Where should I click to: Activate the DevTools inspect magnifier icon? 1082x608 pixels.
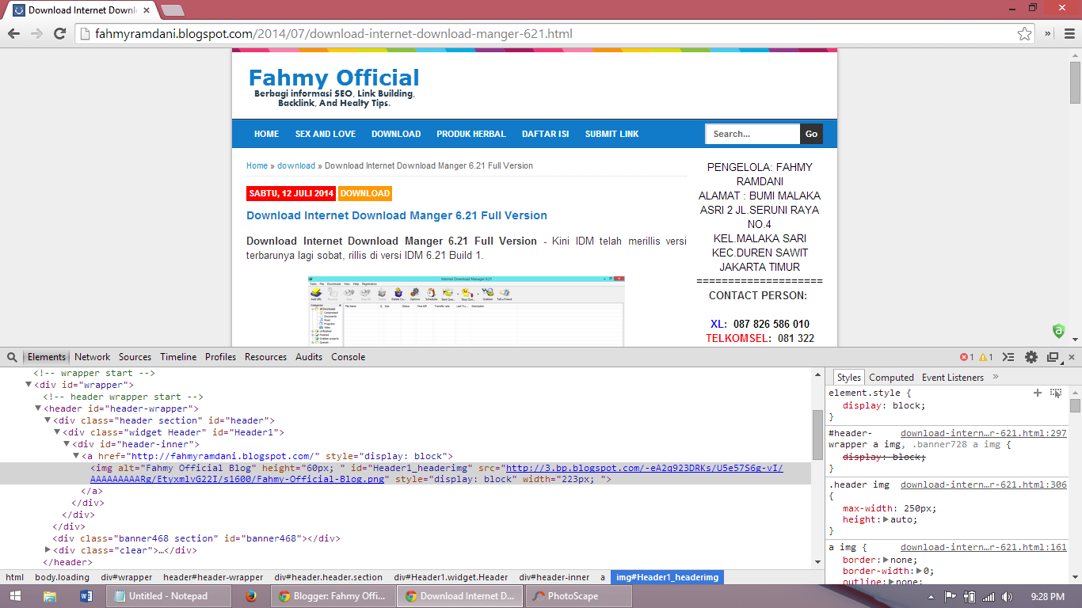12,357
